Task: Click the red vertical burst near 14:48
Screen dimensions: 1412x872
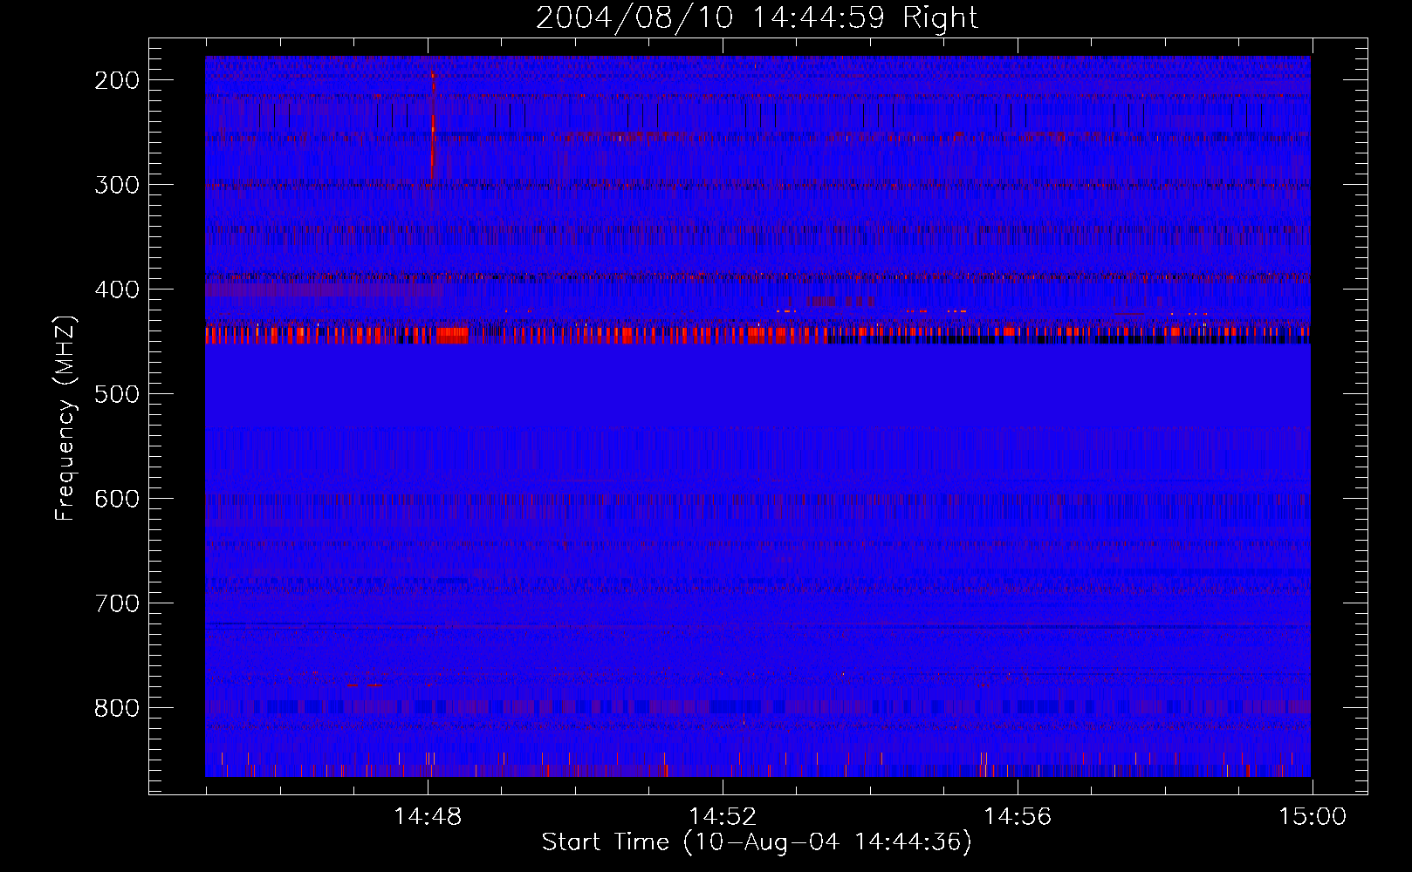Action: [x=432, y=126]
